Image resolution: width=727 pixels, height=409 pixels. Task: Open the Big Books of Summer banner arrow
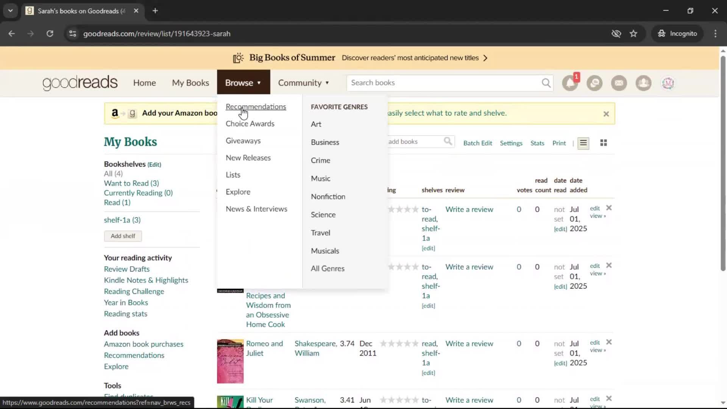[x=485, y=58]
